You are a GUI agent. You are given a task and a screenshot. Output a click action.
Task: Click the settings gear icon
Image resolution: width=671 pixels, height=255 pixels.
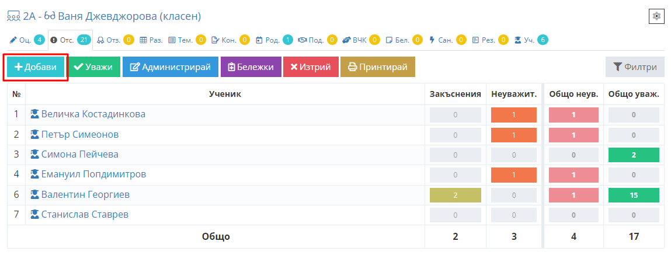[x=657, y=16]
